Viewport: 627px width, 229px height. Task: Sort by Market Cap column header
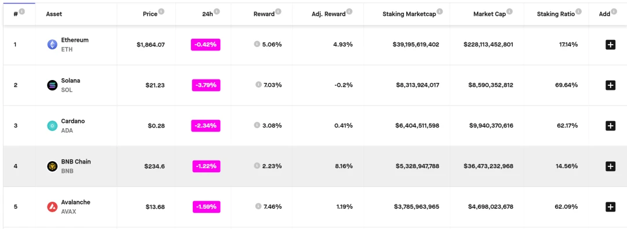(489, 14)
